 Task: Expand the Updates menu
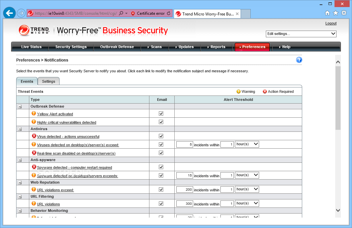coord(184,47)
